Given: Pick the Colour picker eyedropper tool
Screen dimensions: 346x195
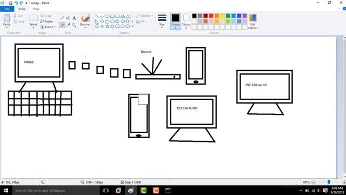Looking at the screenshot, I should pos(68,25).
